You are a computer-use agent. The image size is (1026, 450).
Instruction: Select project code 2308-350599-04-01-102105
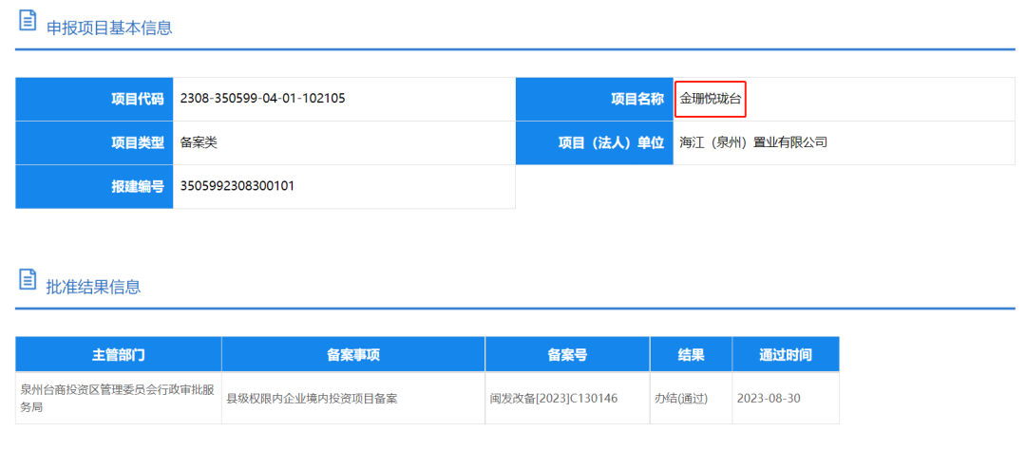coord(263,99)
